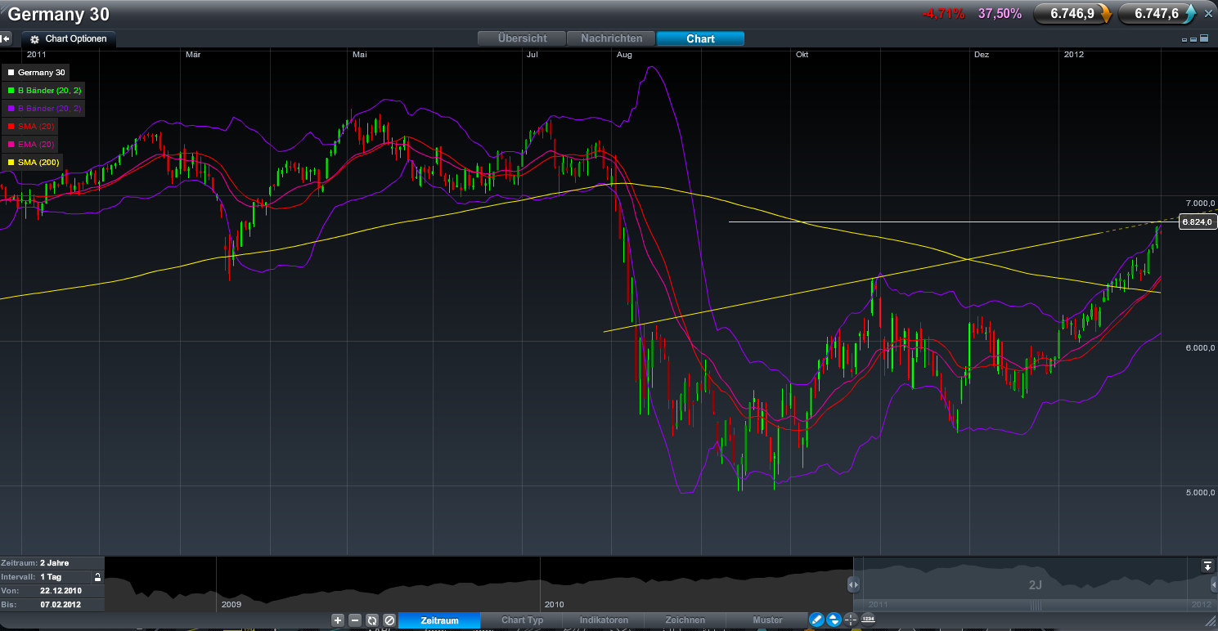Click the grip lines on the range slider
This screenshot has height=631, width=1218.
pyautogui.click(x=1036, y=606)
